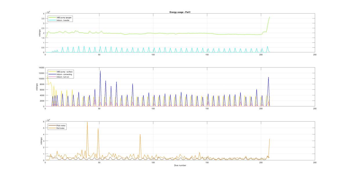Viewport: 348px width, 180px height.
Task: Click the 12000 y-axis tick label
Action: pos(41,73)
